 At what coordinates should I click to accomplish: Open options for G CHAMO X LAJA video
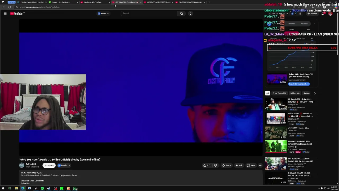click(x=317, y=173)
